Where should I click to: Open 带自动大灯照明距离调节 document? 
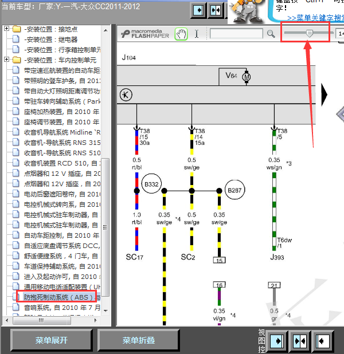[62, 91]
